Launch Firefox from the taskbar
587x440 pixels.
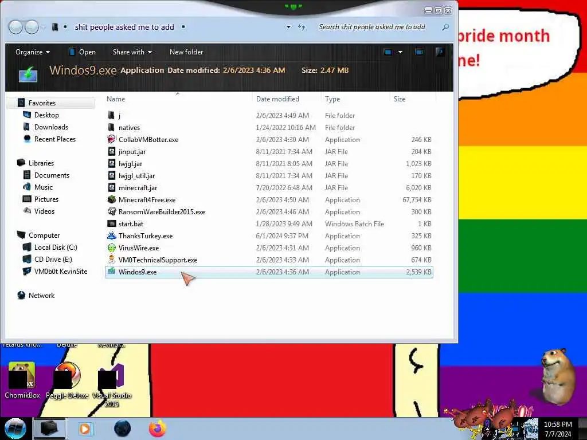[x=158, y=429]
